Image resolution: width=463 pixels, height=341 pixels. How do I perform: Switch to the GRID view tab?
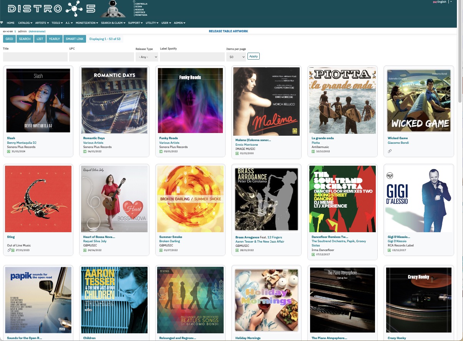click(9, 39)
